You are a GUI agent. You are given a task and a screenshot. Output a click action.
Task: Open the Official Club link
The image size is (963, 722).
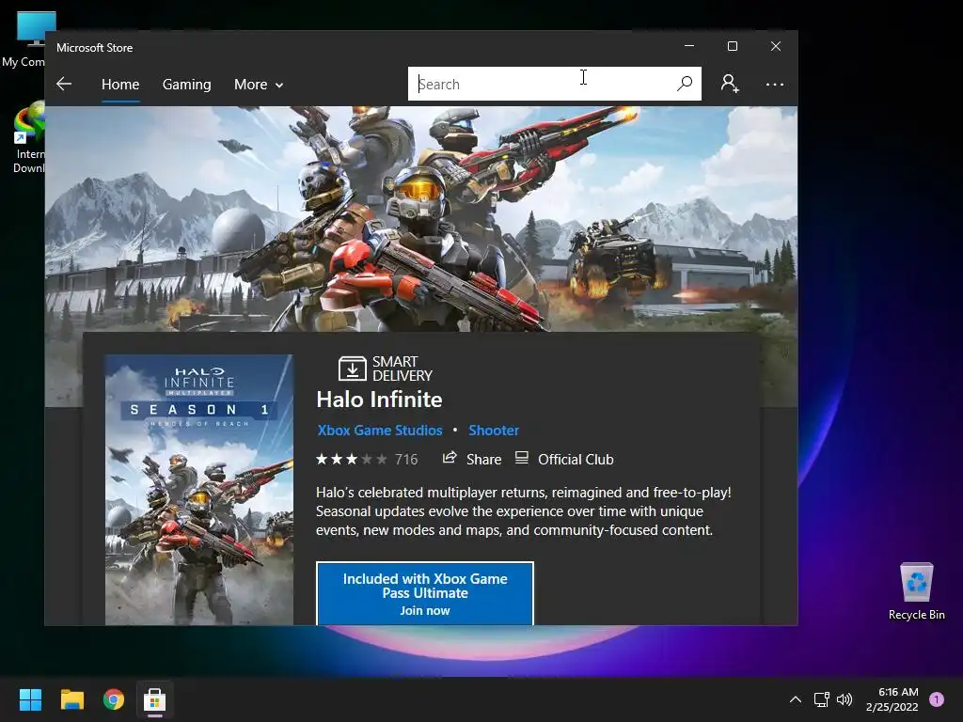[576, 459]
